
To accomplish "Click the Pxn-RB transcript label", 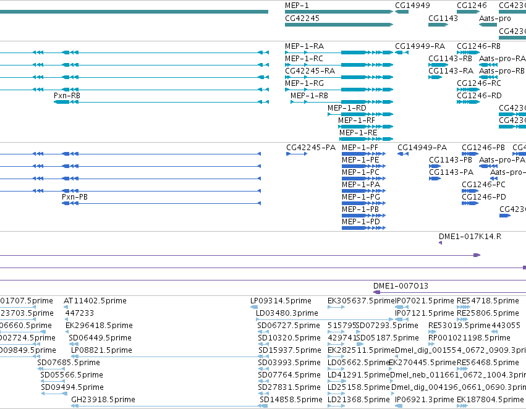I will coord(67,96).
